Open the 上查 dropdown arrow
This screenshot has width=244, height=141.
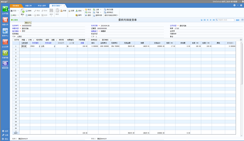click(x=100, y=10)
